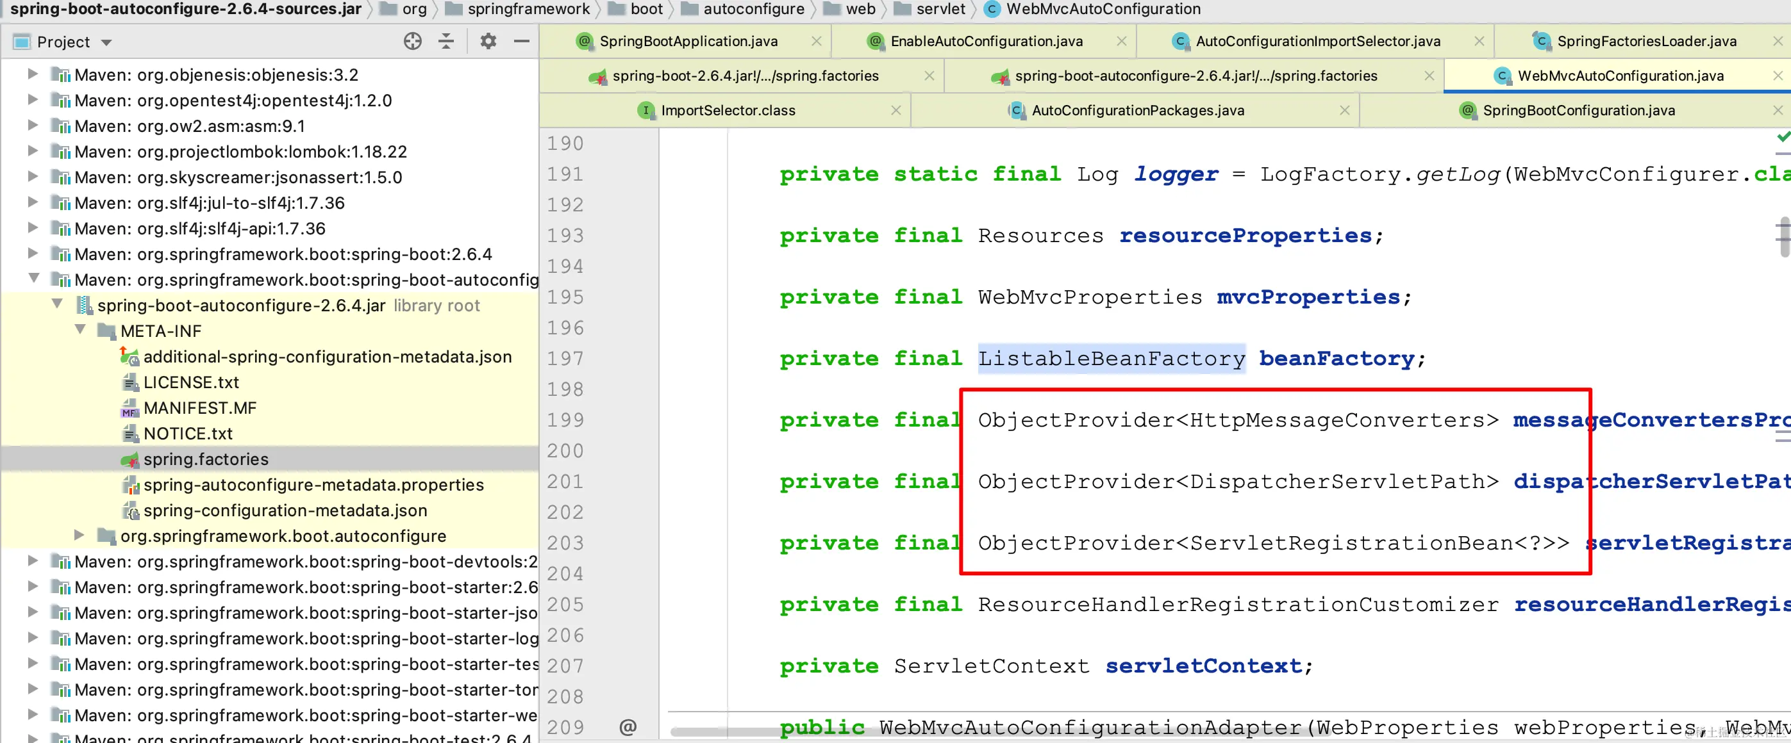Hide the Project panel with minus icon
The height and width of the screenshot is (743, 1791).
521,42
